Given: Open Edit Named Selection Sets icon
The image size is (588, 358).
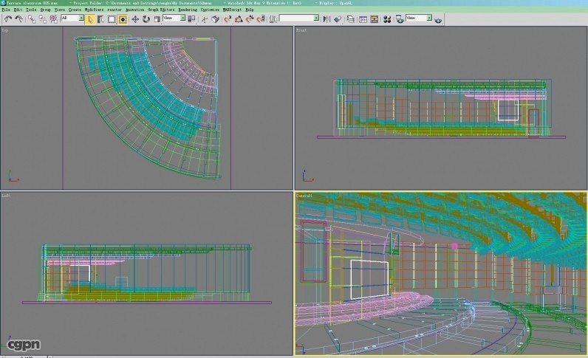Looking at the screenshot, I should [x=273, y=18].
